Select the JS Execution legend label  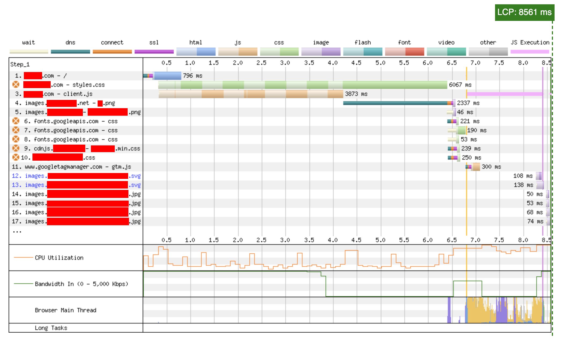(530, 42)
